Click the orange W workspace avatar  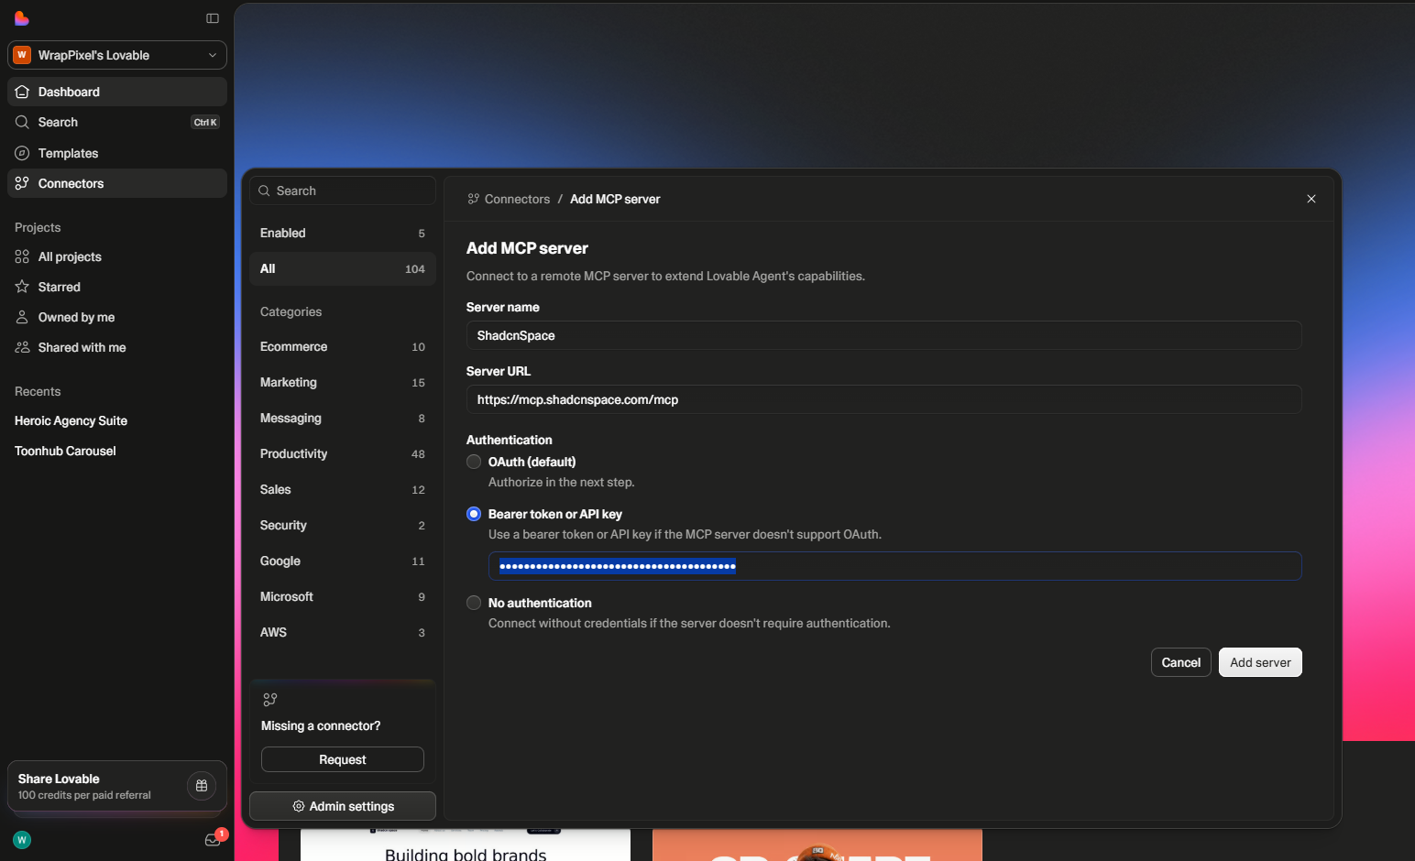tap(22, 55)
